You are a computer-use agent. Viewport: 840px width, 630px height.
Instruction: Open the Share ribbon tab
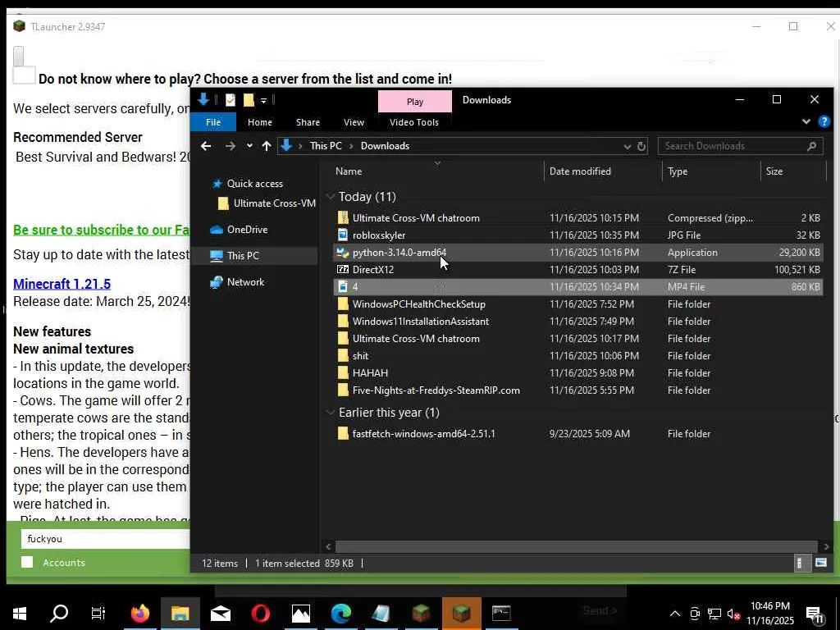click(x=308, y=122)
